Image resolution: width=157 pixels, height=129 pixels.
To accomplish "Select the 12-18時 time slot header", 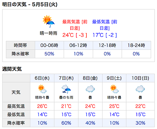I will [107, 45].
